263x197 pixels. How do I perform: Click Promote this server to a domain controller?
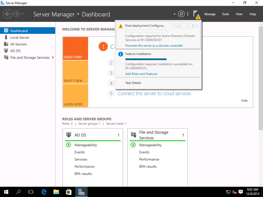[154, 46]
